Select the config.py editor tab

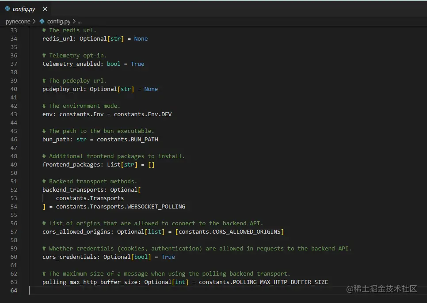tap(26, 9)
